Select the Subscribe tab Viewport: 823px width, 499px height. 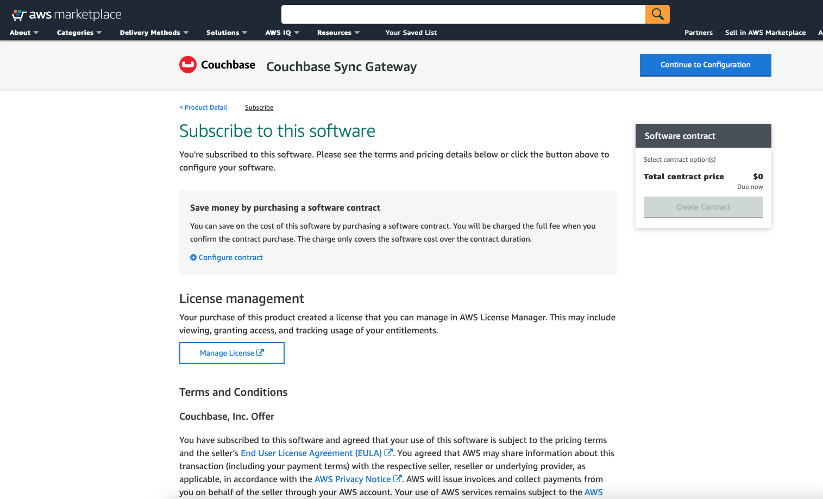point(259,107)
